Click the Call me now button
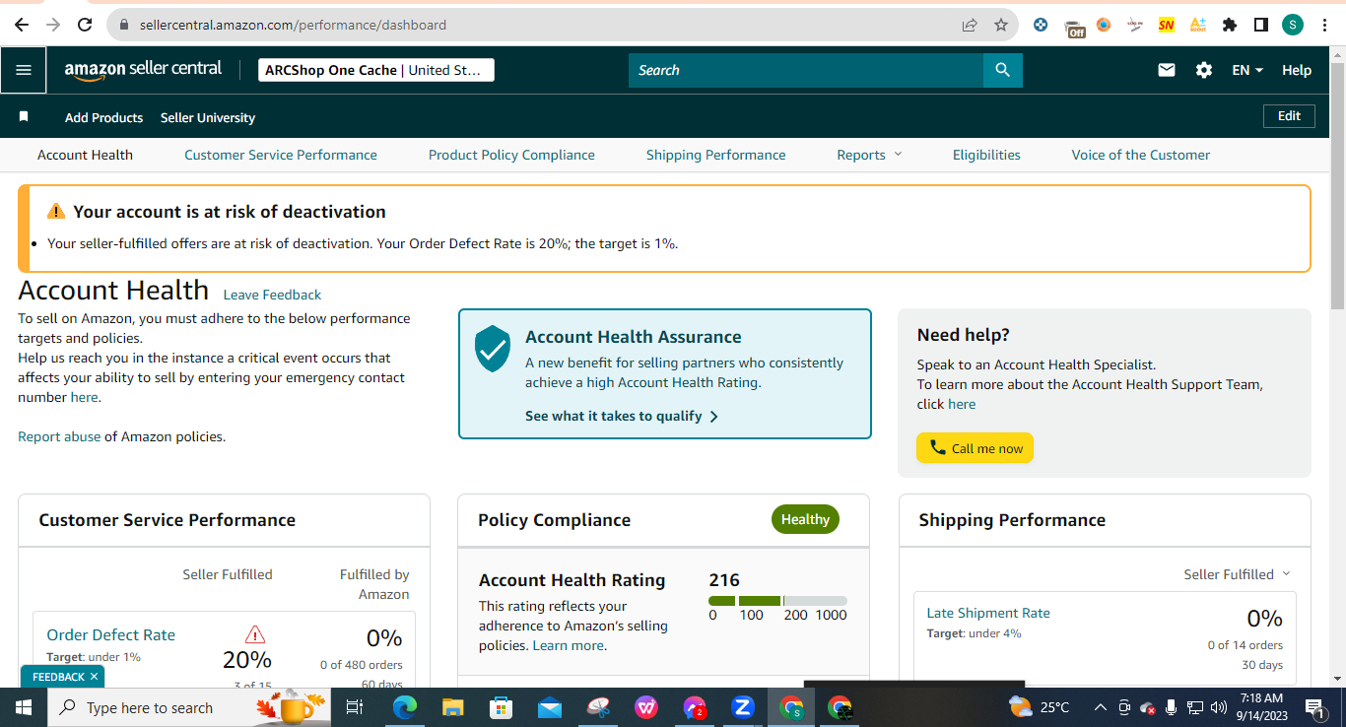This screenshot has height=727, width=1346. click(976, 448)
